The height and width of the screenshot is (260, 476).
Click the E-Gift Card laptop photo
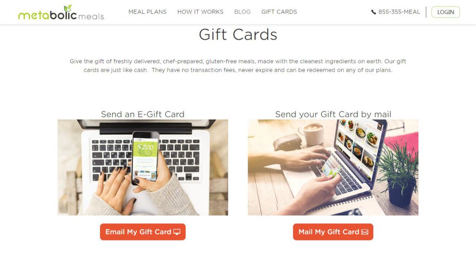pos(143,167)
